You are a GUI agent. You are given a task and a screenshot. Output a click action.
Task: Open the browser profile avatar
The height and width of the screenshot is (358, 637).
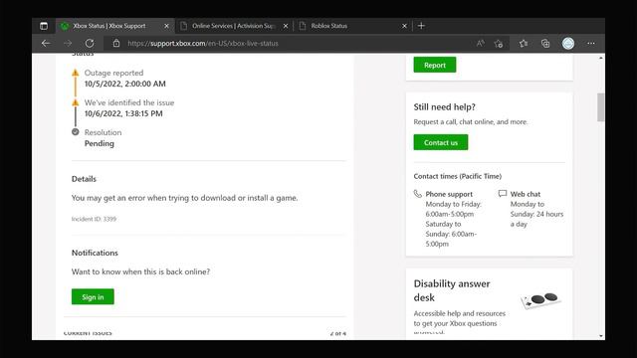(x=568, y=43)
